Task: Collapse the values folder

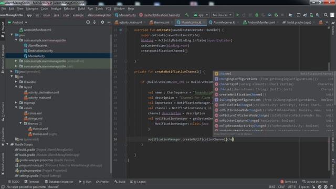Action: (x=16, y=108)
